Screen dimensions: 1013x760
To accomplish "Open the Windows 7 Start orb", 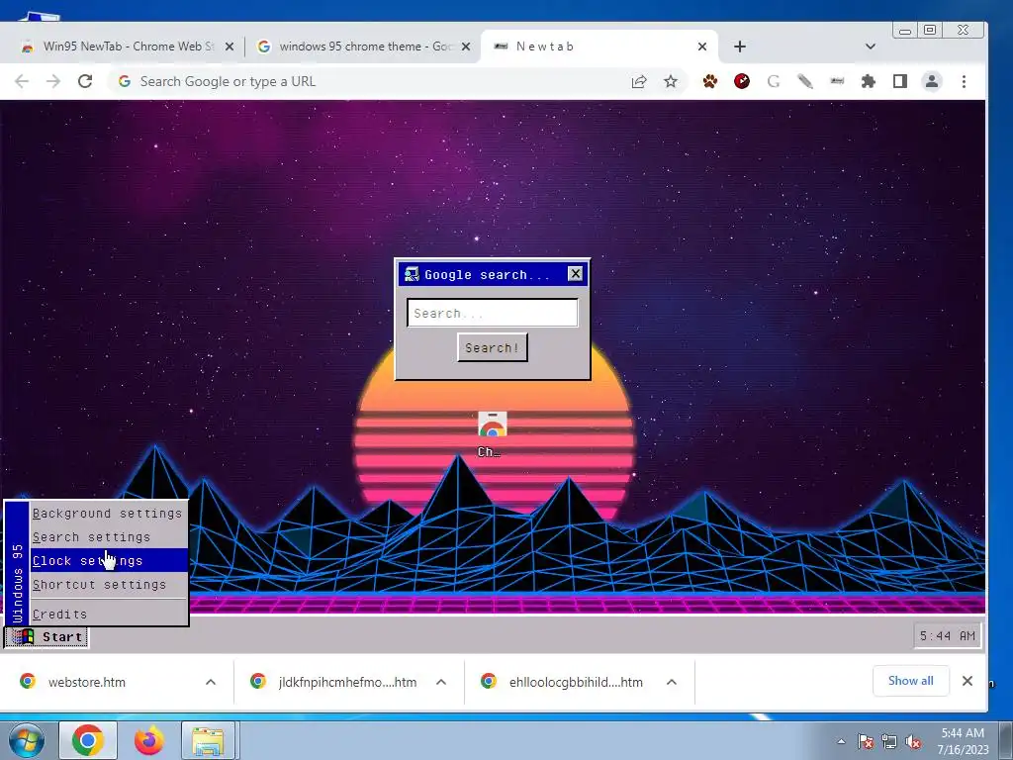I will [27, 740].
